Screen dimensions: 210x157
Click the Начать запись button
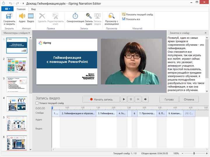point(101,99)
